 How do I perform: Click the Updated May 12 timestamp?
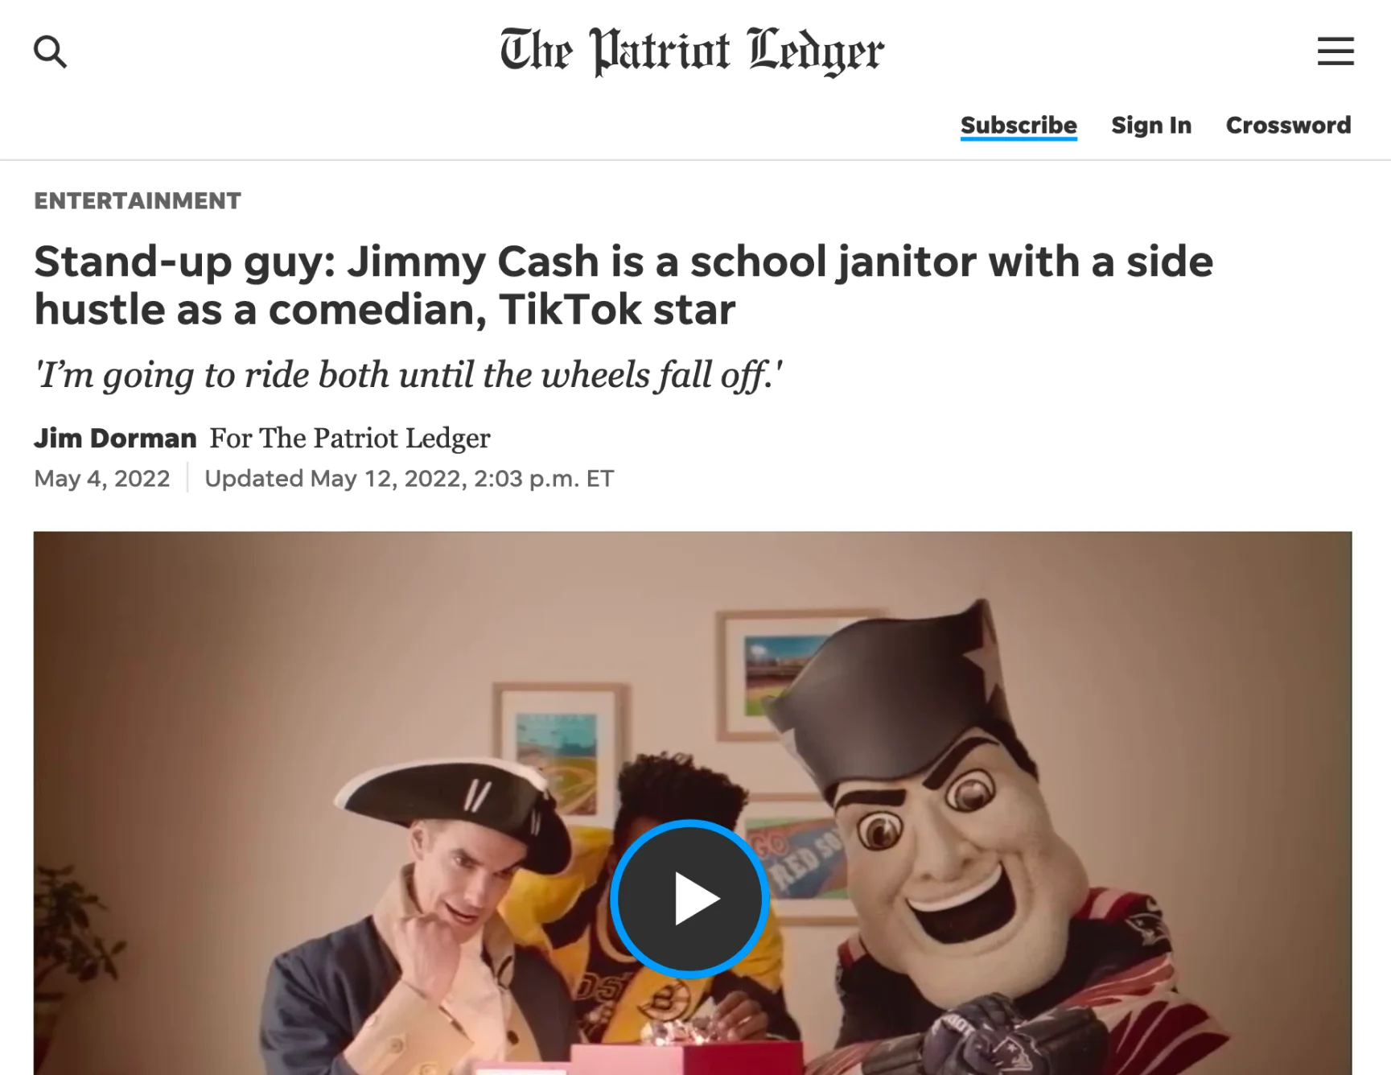409,478
